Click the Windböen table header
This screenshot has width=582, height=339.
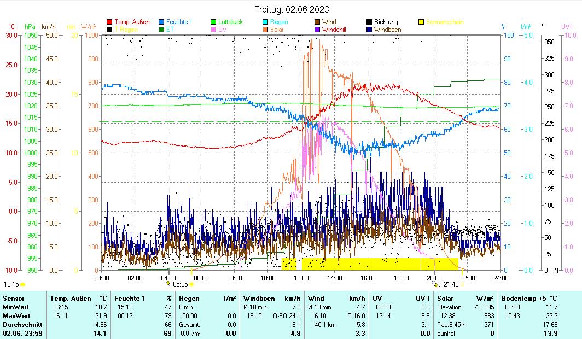click(x=259, y=299)
